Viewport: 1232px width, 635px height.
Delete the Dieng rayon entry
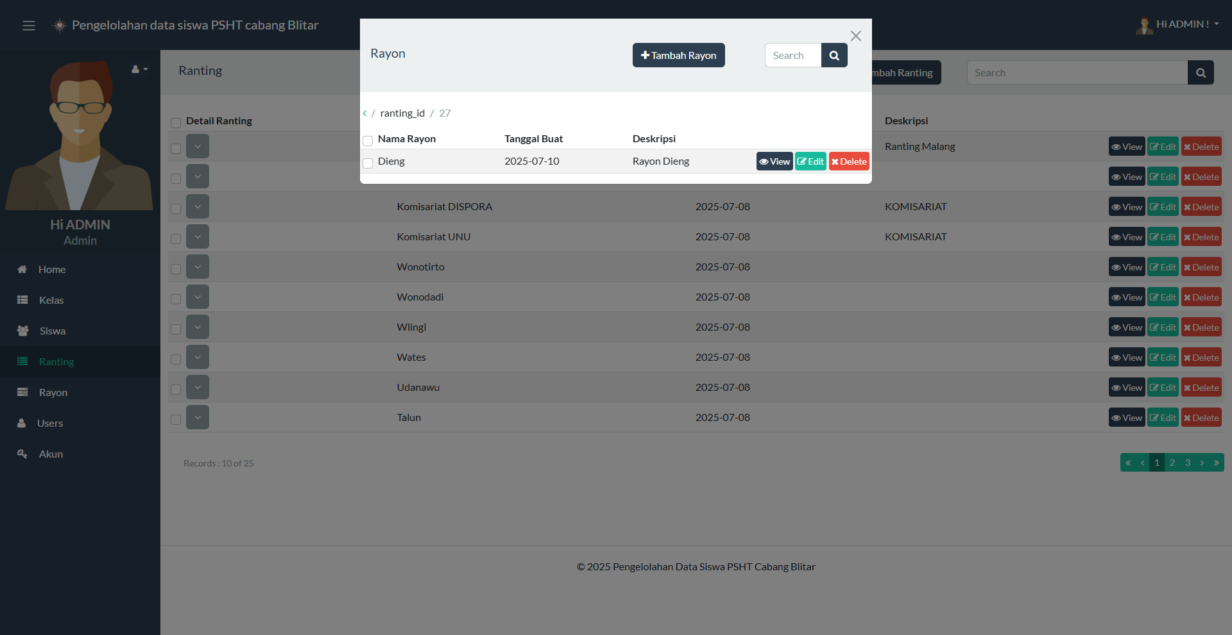point(848,161)
